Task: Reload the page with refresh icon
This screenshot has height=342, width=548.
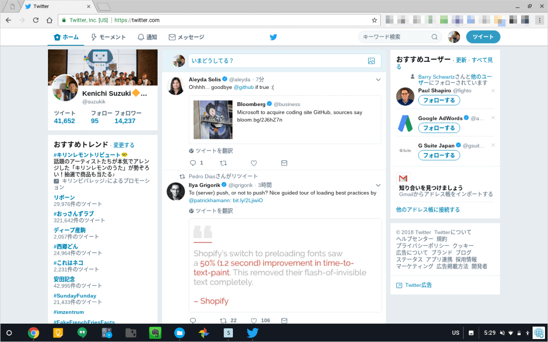Action: point(36,20)
